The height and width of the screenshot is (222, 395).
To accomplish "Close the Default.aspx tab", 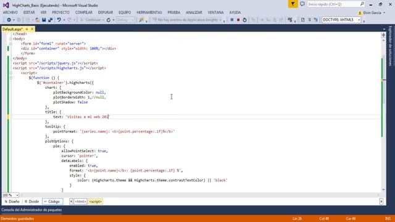I will click(x=32, y=29).
